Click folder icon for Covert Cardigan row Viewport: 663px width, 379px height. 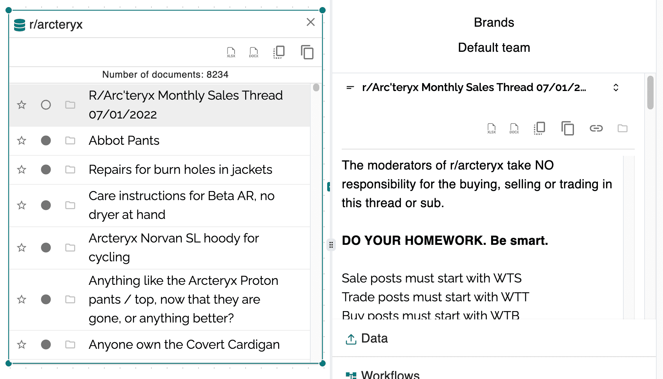click(x=70, y=344)
